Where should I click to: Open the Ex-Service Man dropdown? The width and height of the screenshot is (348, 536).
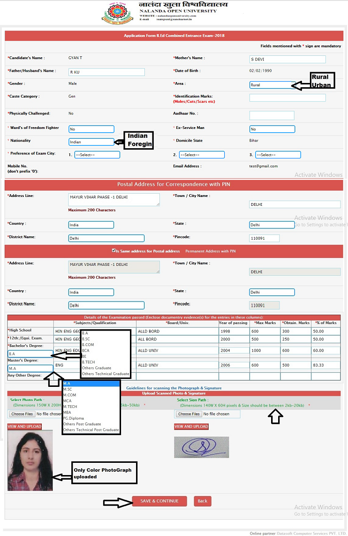272,129
